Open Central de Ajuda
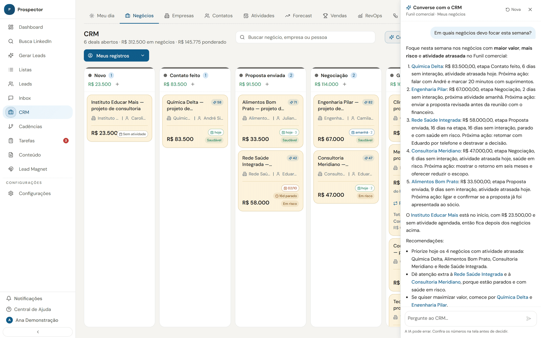 point(38,309)
